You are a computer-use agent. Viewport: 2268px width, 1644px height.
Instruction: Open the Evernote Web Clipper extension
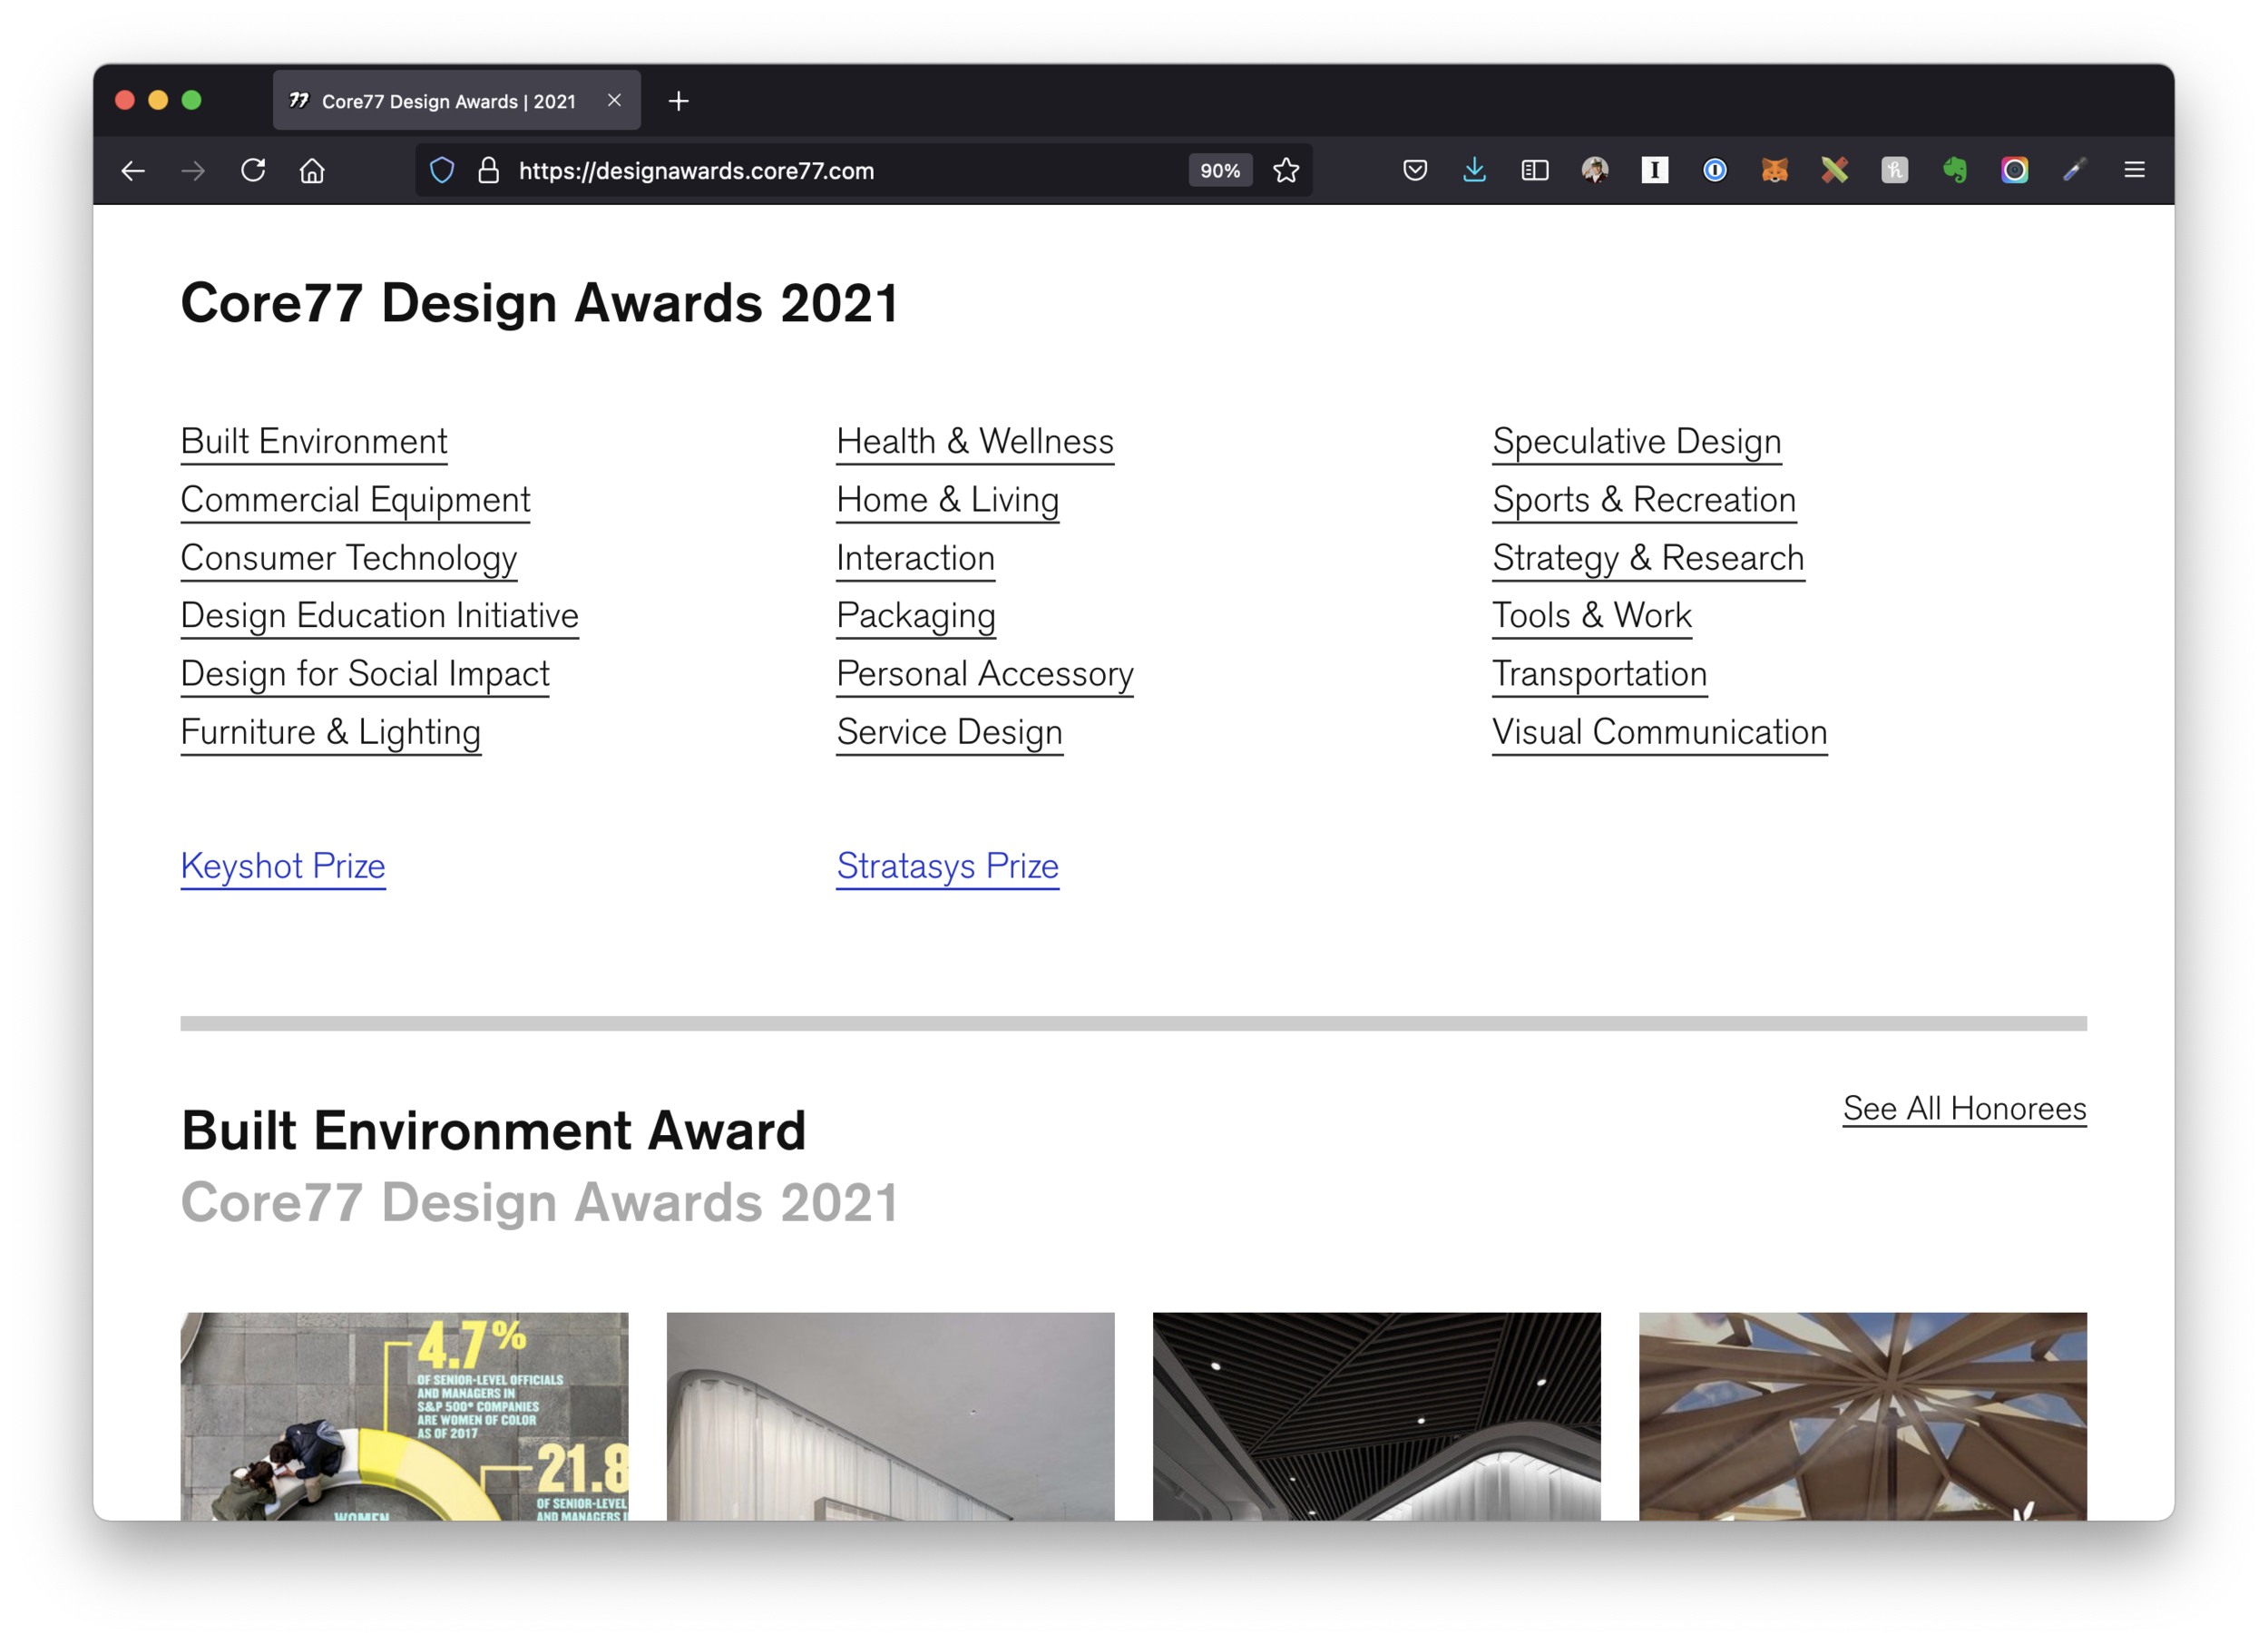coord(1954,171)
